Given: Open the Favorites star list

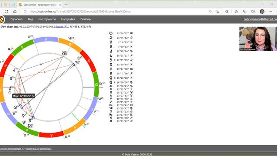Looking at the screenshot, I should [x=236, y=12].
